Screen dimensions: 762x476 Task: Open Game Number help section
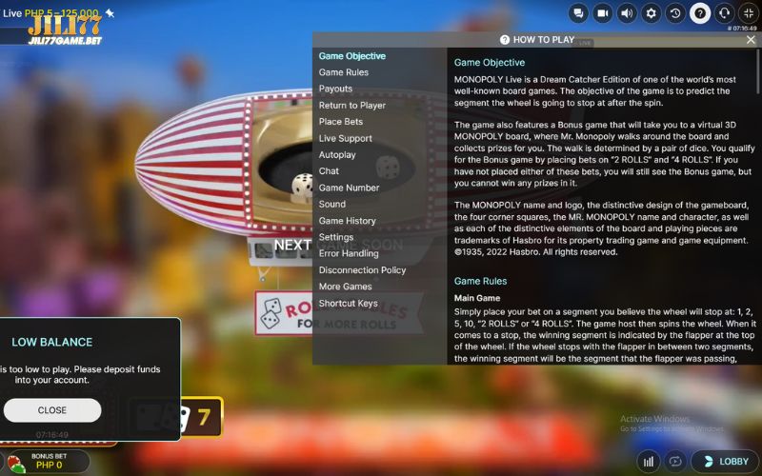[x=349, y=188]
